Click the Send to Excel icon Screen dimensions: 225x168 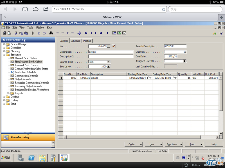119,33
